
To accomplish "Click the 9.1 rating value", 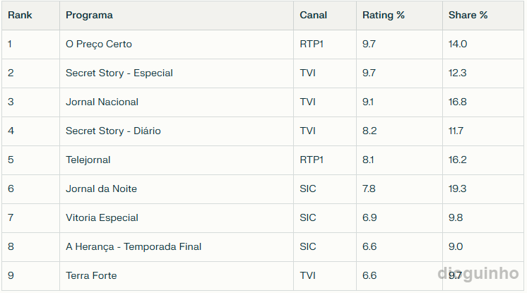I will point(369,102).
